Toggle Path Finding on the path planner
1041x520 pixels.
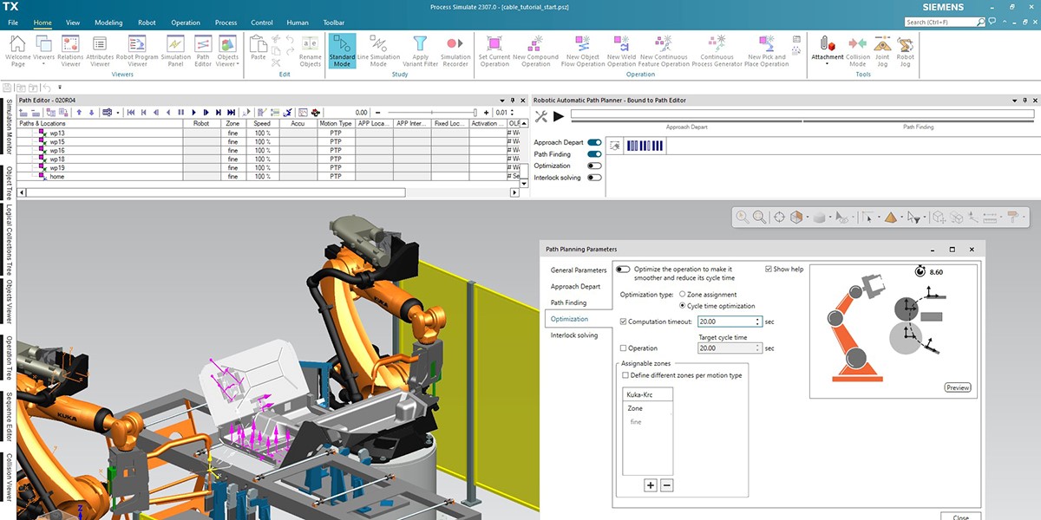click(x=595, y=153)
